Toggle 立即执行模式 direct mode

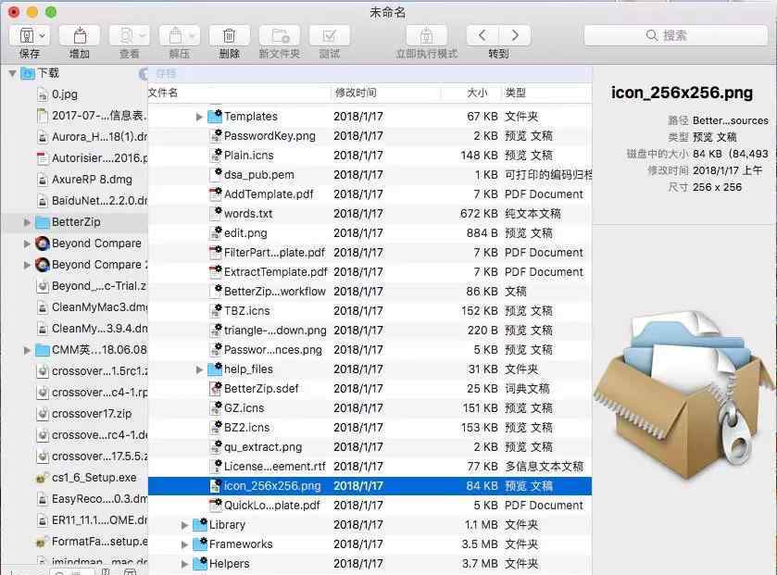426,36
